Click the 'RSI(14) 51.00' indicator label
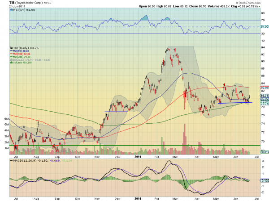269x201 pixels. tap(24, 10)
